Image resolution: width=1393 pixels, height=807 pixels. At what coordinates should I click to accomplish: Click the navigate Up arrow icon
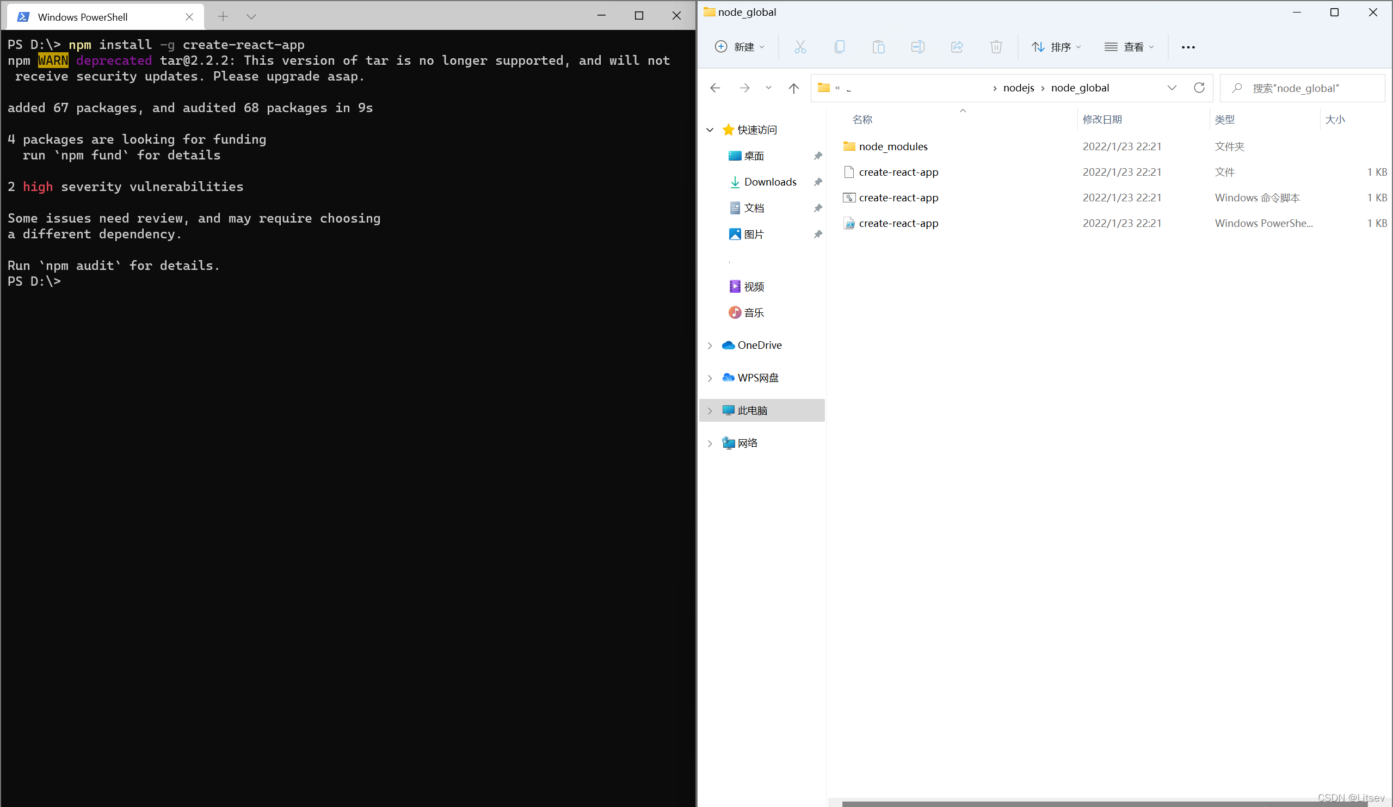[794, 88]
